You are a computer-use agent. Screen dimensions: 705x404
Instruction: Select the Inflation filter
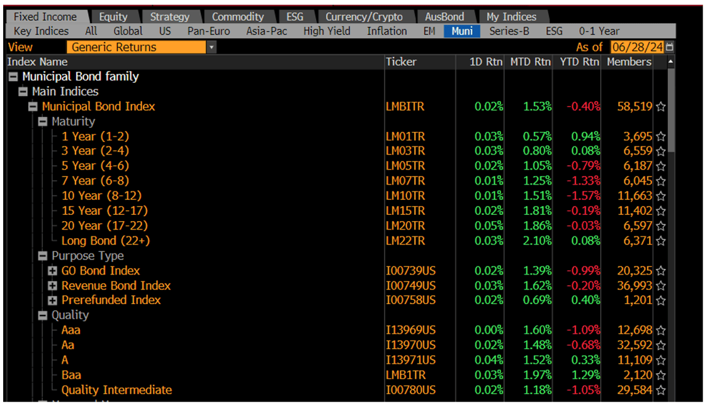(x=386, y=31)
